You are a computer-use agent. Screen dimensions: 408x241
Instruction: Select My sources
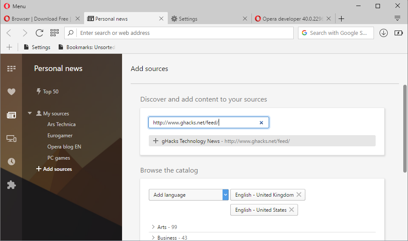pyautogui.click(x=53, y=114)
